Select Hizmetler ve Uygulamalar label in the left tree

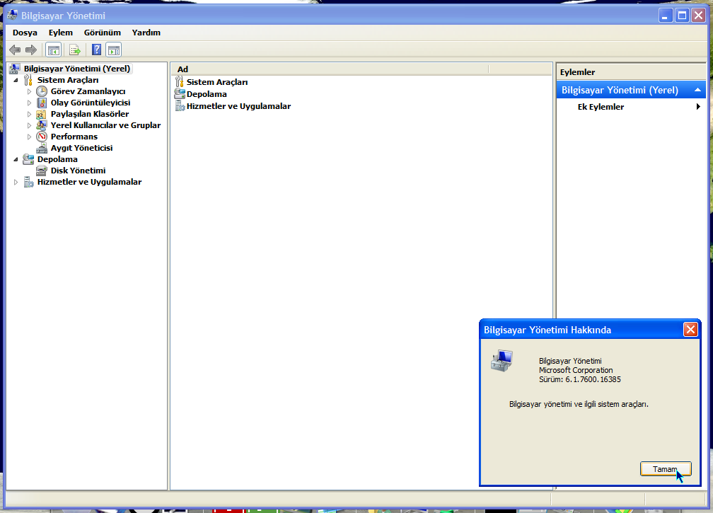click(89, 182)
